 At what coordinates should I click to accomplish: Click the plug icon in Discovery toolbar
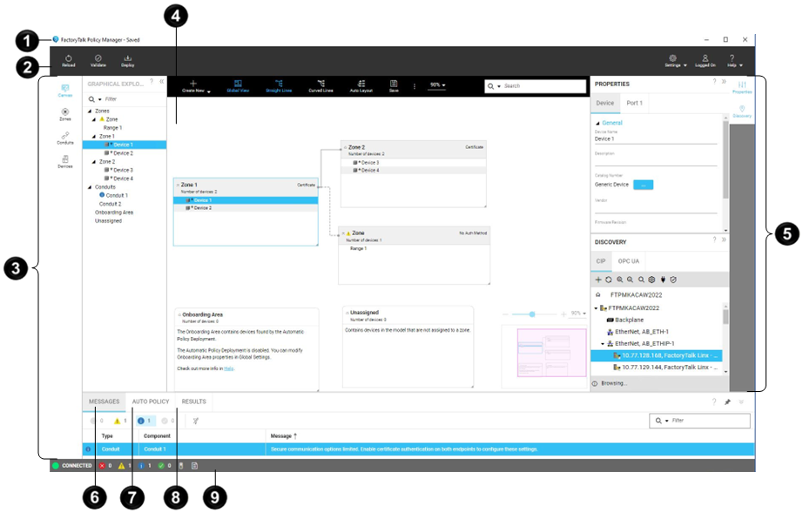(x=663, y=280)
